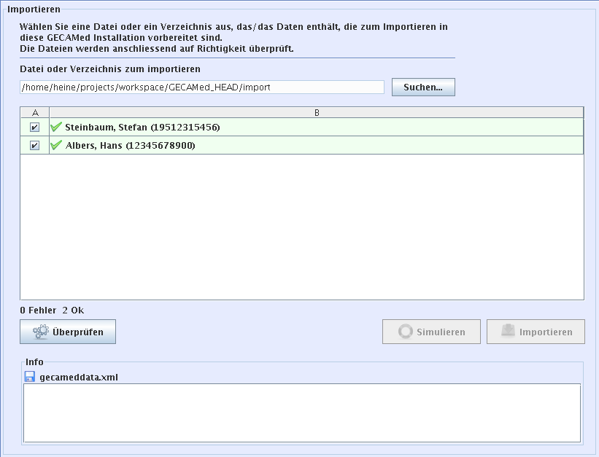Click the green checkmark beside Albers, Hans
The height and width of the screenshot is (457, 599).
pos(56,145)
